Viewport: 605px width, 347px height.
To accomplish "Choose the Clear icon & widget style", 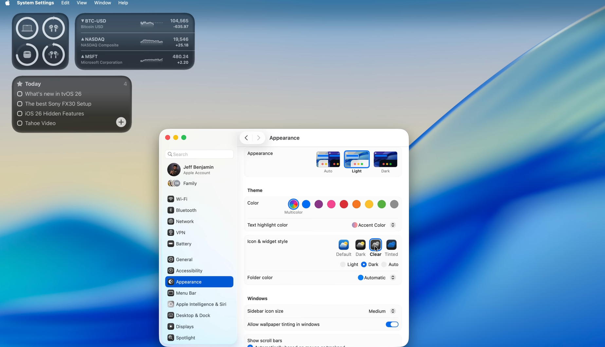I will tap(376, 245).
